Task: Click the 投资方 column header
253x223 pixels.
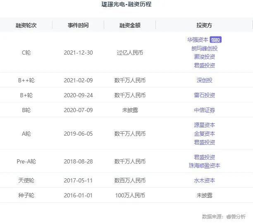Action: tap(204, 25)
